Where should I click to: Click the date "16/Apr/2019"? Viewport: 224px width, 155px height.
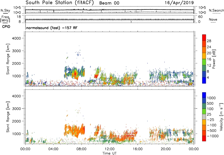tap(179, 3)
